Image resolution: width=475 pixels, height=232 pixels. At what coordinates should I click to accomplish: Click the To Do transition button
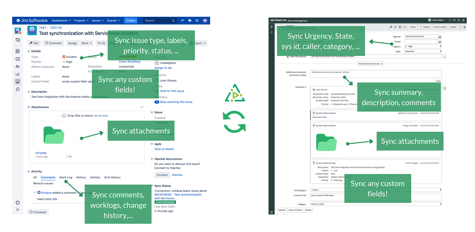(x=101, y=43)
